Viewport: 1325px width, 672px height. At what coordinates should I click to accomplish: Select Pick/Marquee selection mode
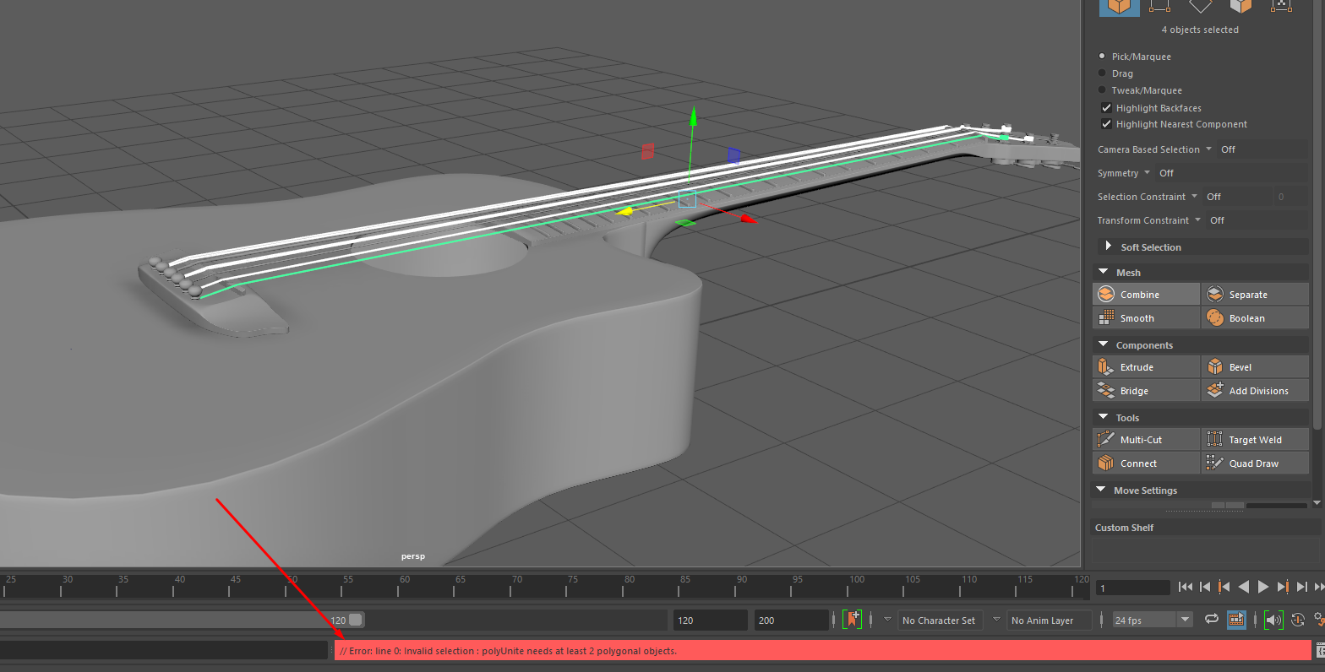1102,56
